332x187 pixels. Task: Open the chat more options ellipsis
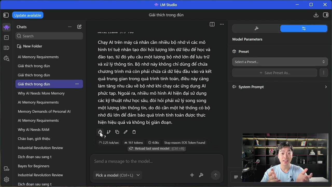point(222,24)
